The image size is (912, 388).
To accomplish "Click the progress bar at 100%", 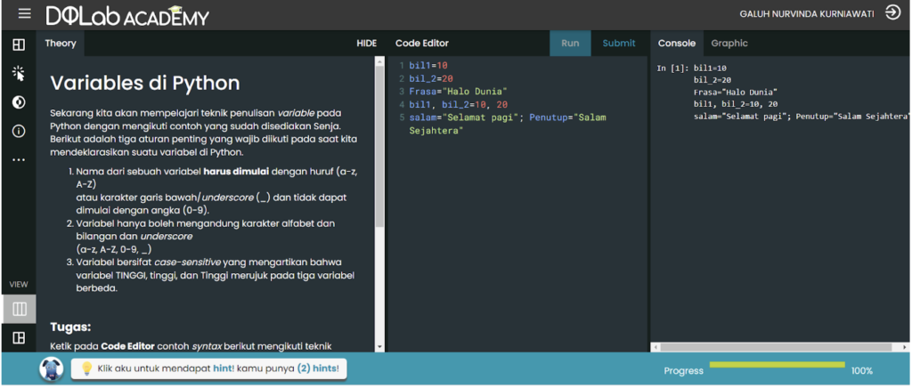I will point(778,365).
